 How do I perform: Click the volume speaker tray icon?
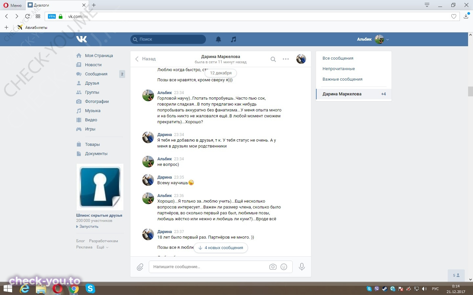coord(424,289)
